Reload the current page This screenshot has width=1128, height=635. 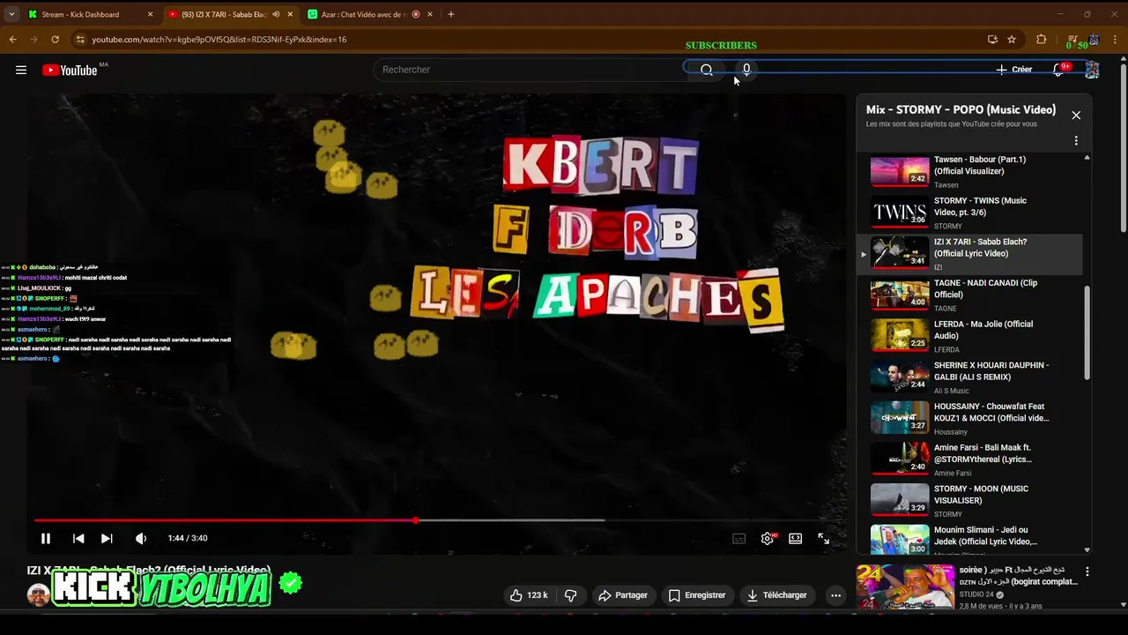(55, 40)
